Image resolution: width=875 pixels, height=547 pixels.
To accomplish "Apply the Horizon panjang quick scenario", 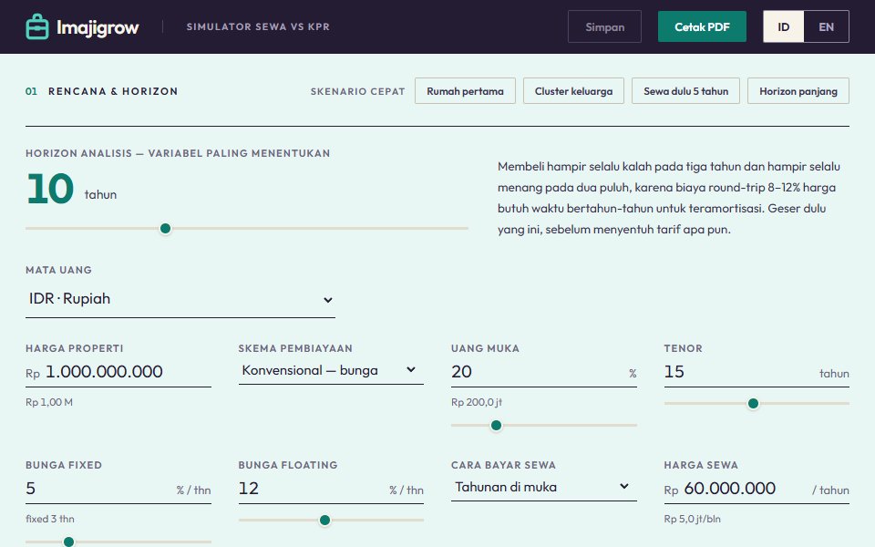I will pyautogui.click(x=798, y=91).
